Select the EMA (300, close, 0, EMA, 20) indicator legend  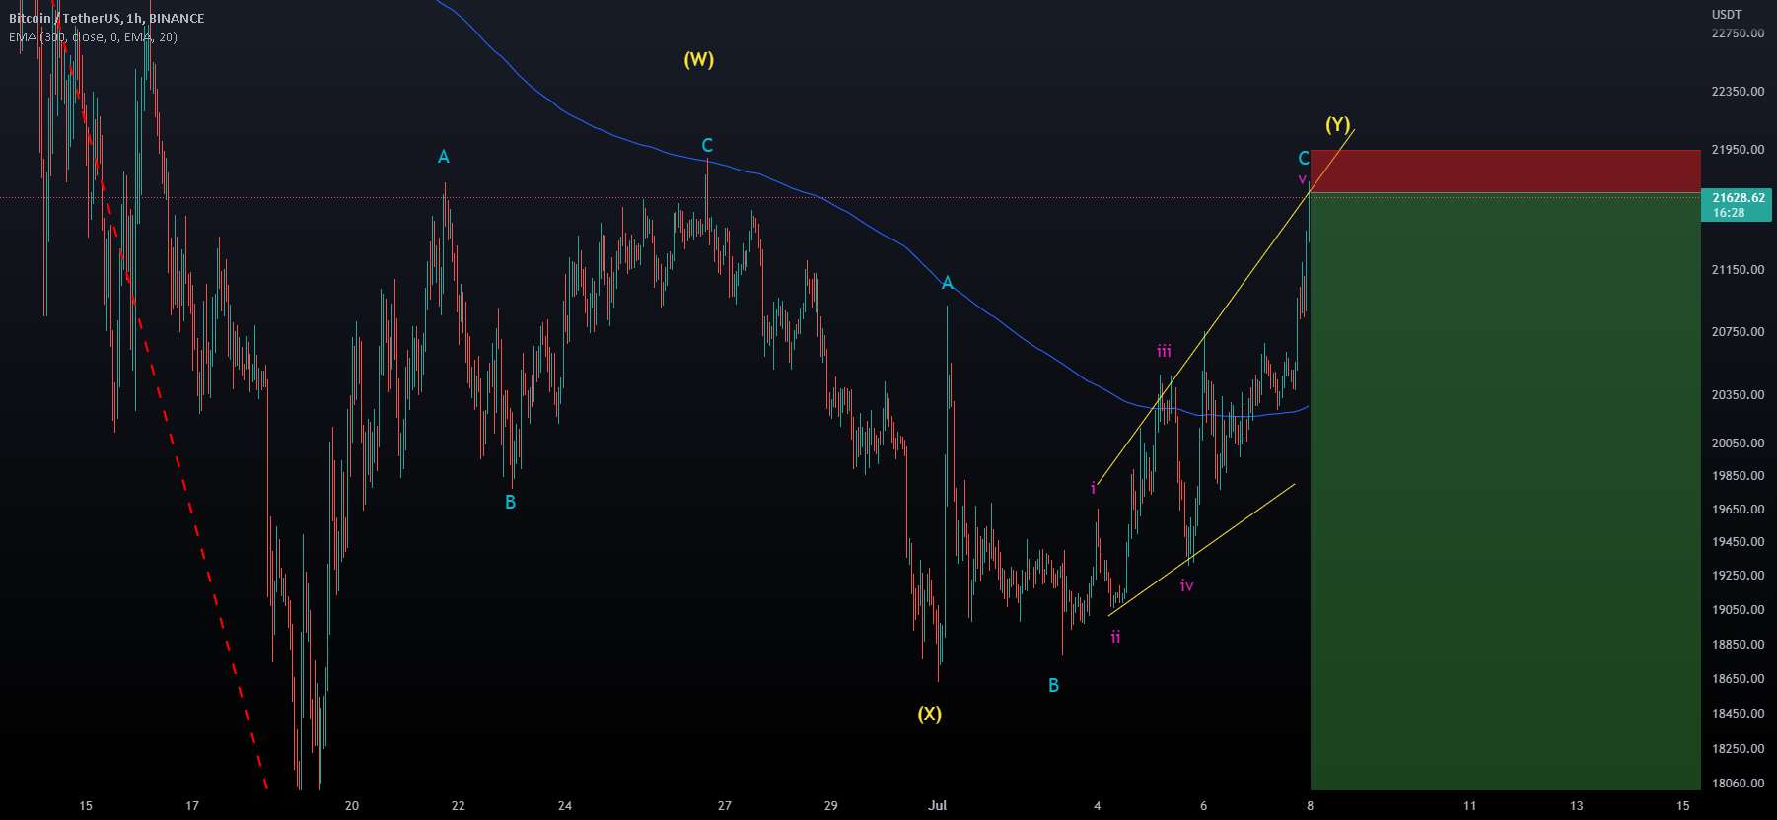[x=93, y=36]
